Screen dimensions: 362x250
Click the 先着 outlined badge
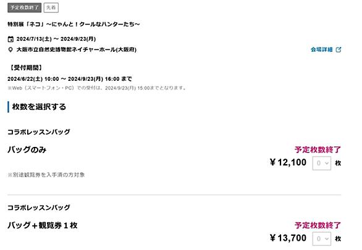tap(51, 7)
